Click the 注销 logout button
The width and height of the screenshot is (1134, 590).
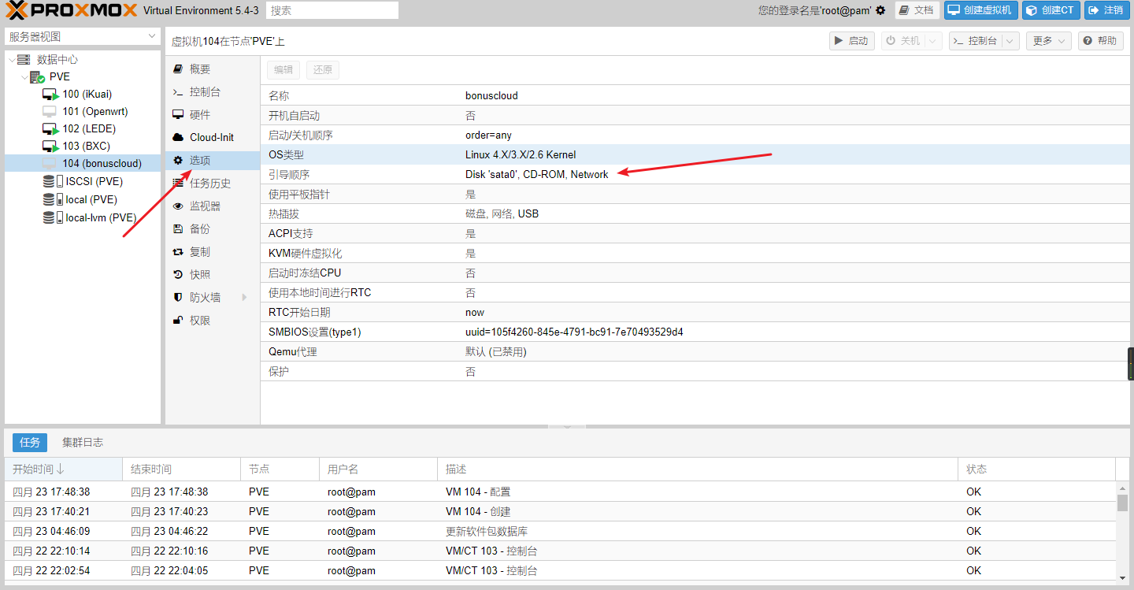pos(1106,10)
